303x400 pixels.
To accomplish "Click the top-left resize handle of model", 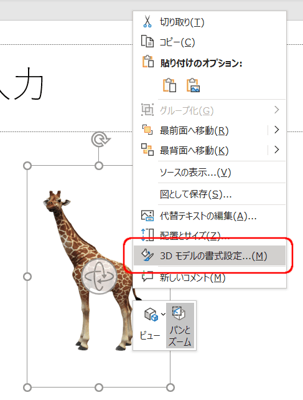I will [x=27, y=166].
